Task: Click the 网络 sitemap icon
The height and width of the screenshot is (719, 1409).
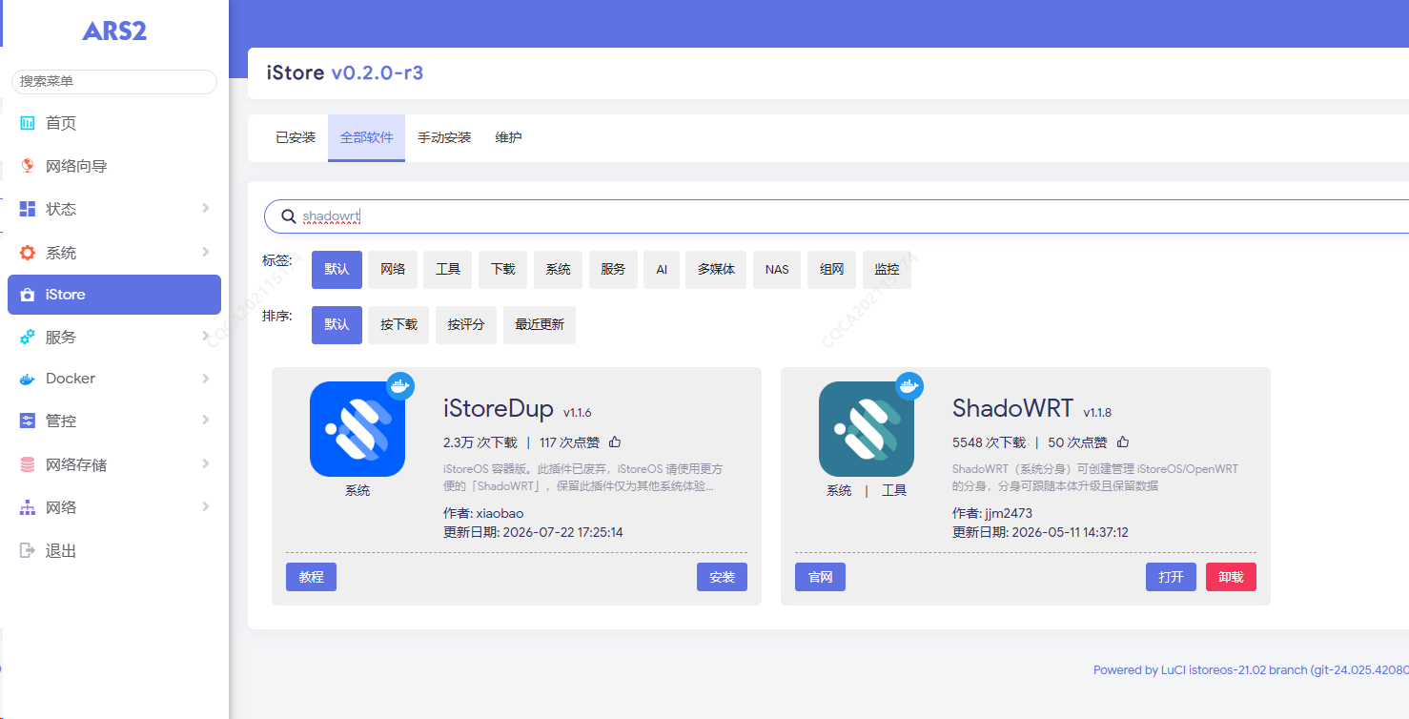Action: pos(28,507)
